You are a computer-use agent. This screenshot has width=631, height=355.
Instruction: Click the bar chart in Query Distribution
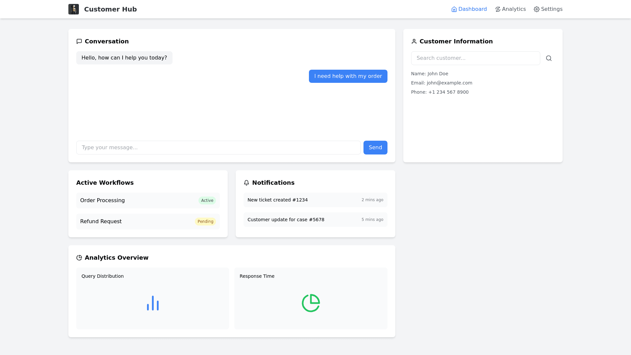(x=152, y=303)
